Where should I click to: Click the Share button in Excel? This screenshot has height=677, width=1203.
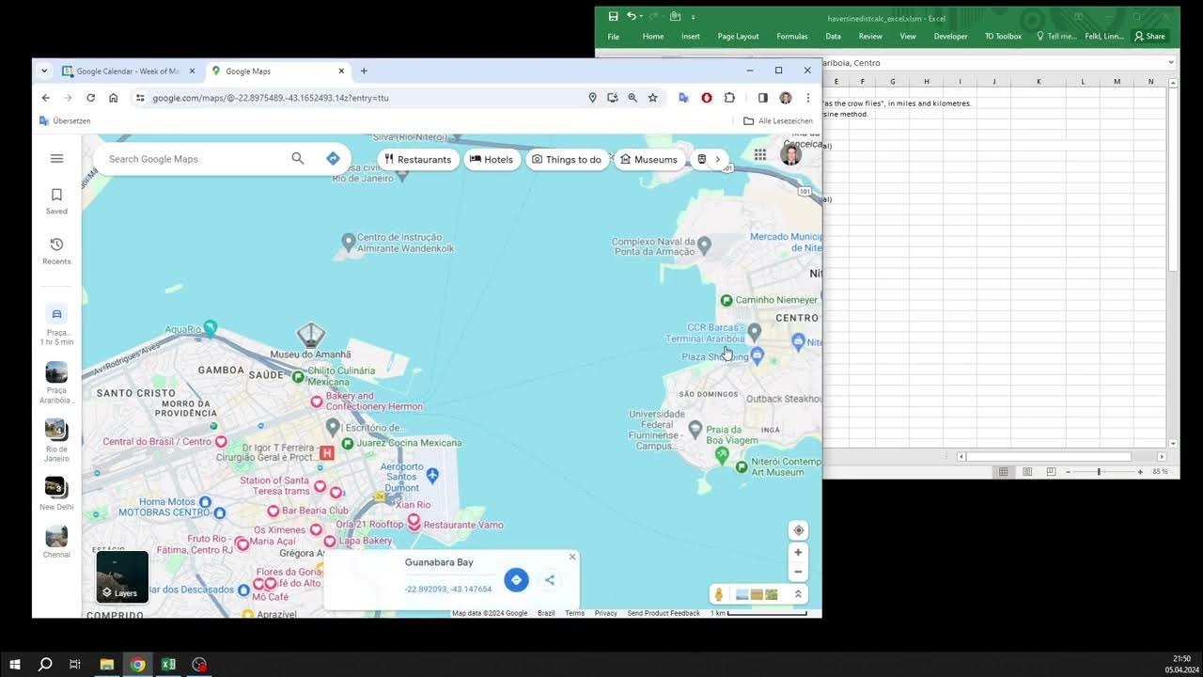(x=1149, y=37)
